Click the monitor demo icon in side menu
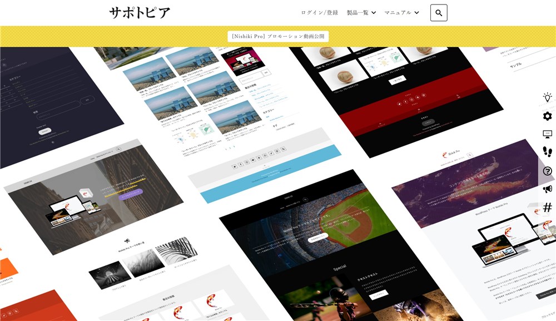This screenshot has width=556, height=321. click(x=548, y=134)
